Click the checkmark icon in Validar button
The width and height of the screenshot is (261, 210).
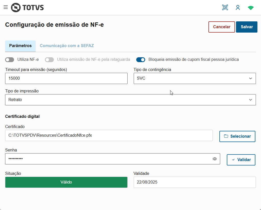(x=233, y=160)
